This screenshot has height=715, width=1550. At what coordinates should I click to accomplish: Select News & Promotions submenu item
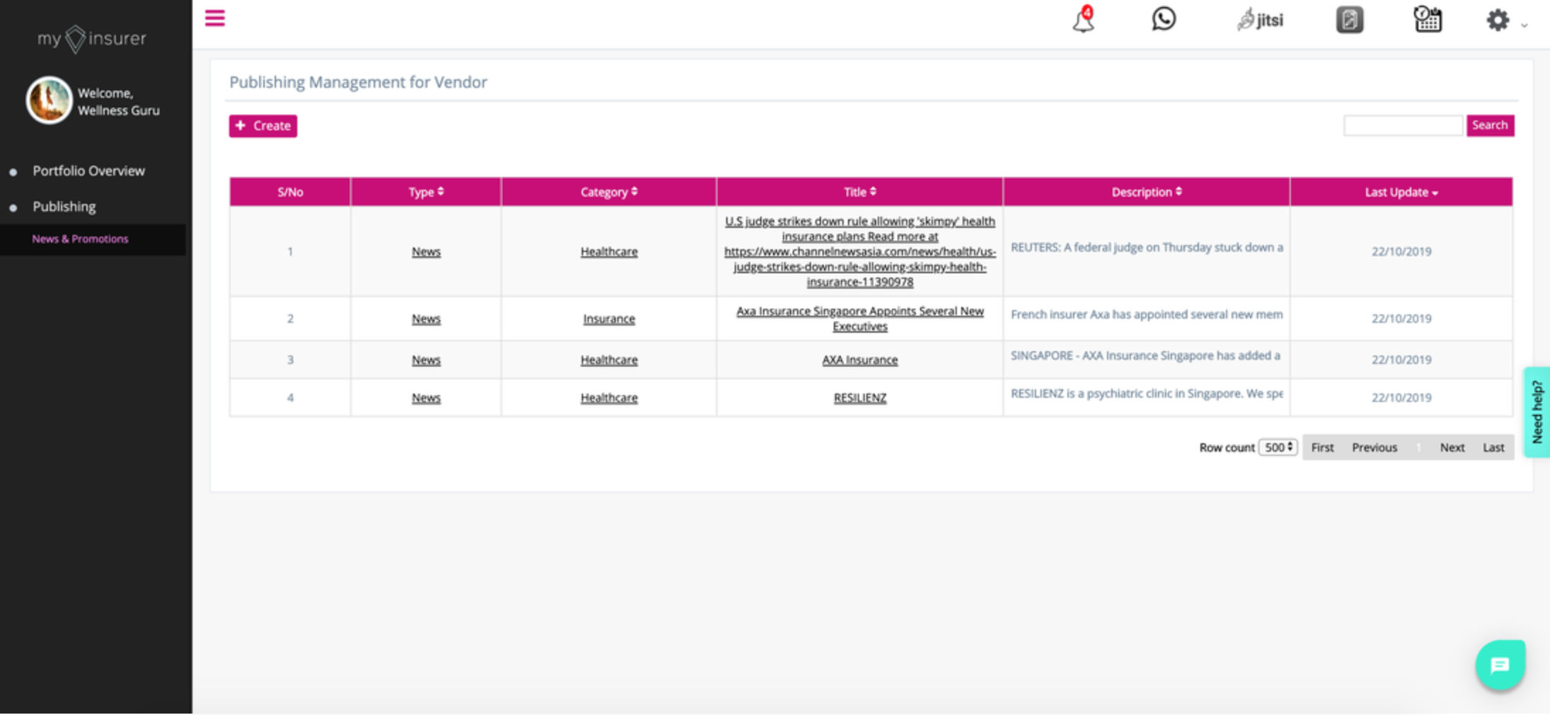tap(80, 239)
